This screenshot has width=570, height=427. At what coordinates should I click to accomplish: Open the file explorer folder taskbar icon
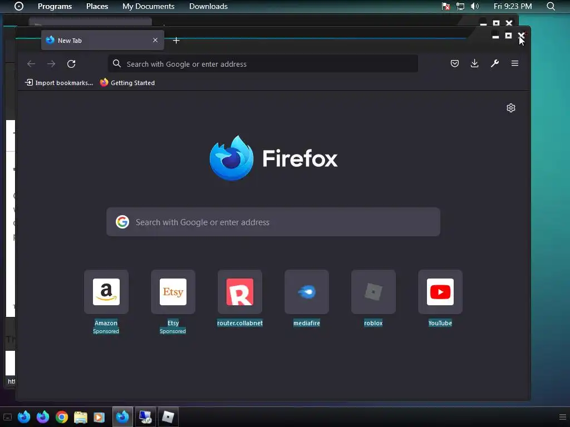click(x=80, y=417)
